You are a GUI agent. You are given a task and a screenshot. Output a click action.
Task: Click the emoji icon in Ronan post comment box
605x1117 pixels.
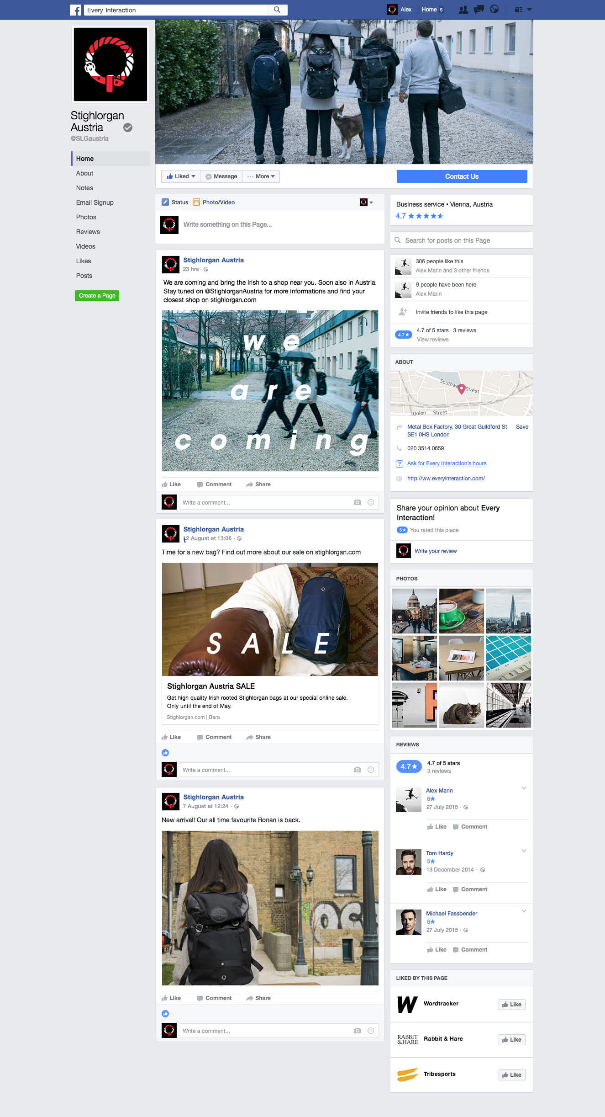[x=371, y=1031]
